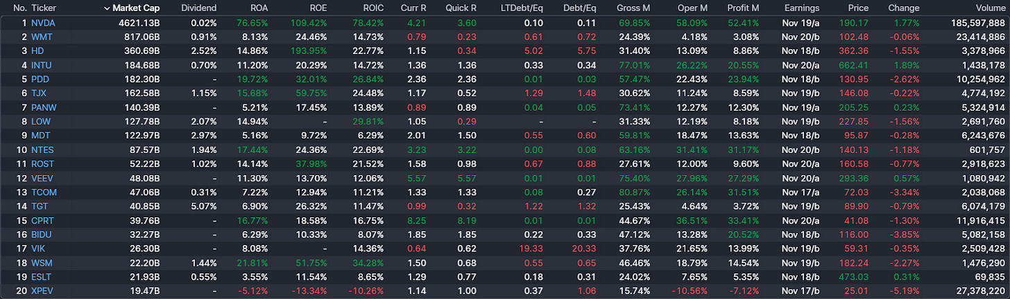Open the INTU ticker link
1010x299 pixels.
42,64
